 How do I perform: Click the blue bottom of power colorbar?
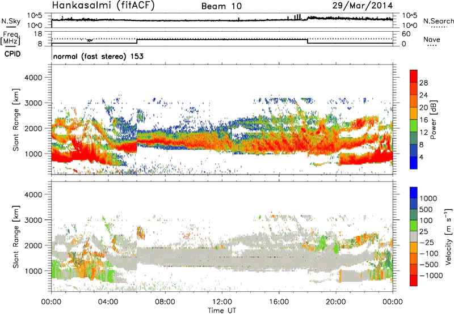click(414, 163)
